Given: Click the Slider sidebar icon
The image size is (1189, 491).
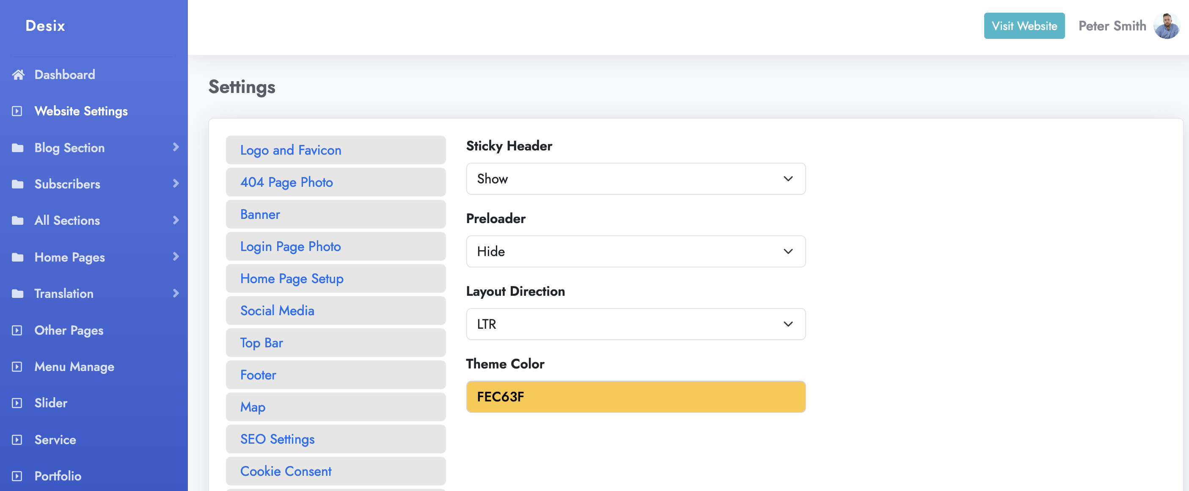Looking at the screenshot, I should tap(17, 403).
